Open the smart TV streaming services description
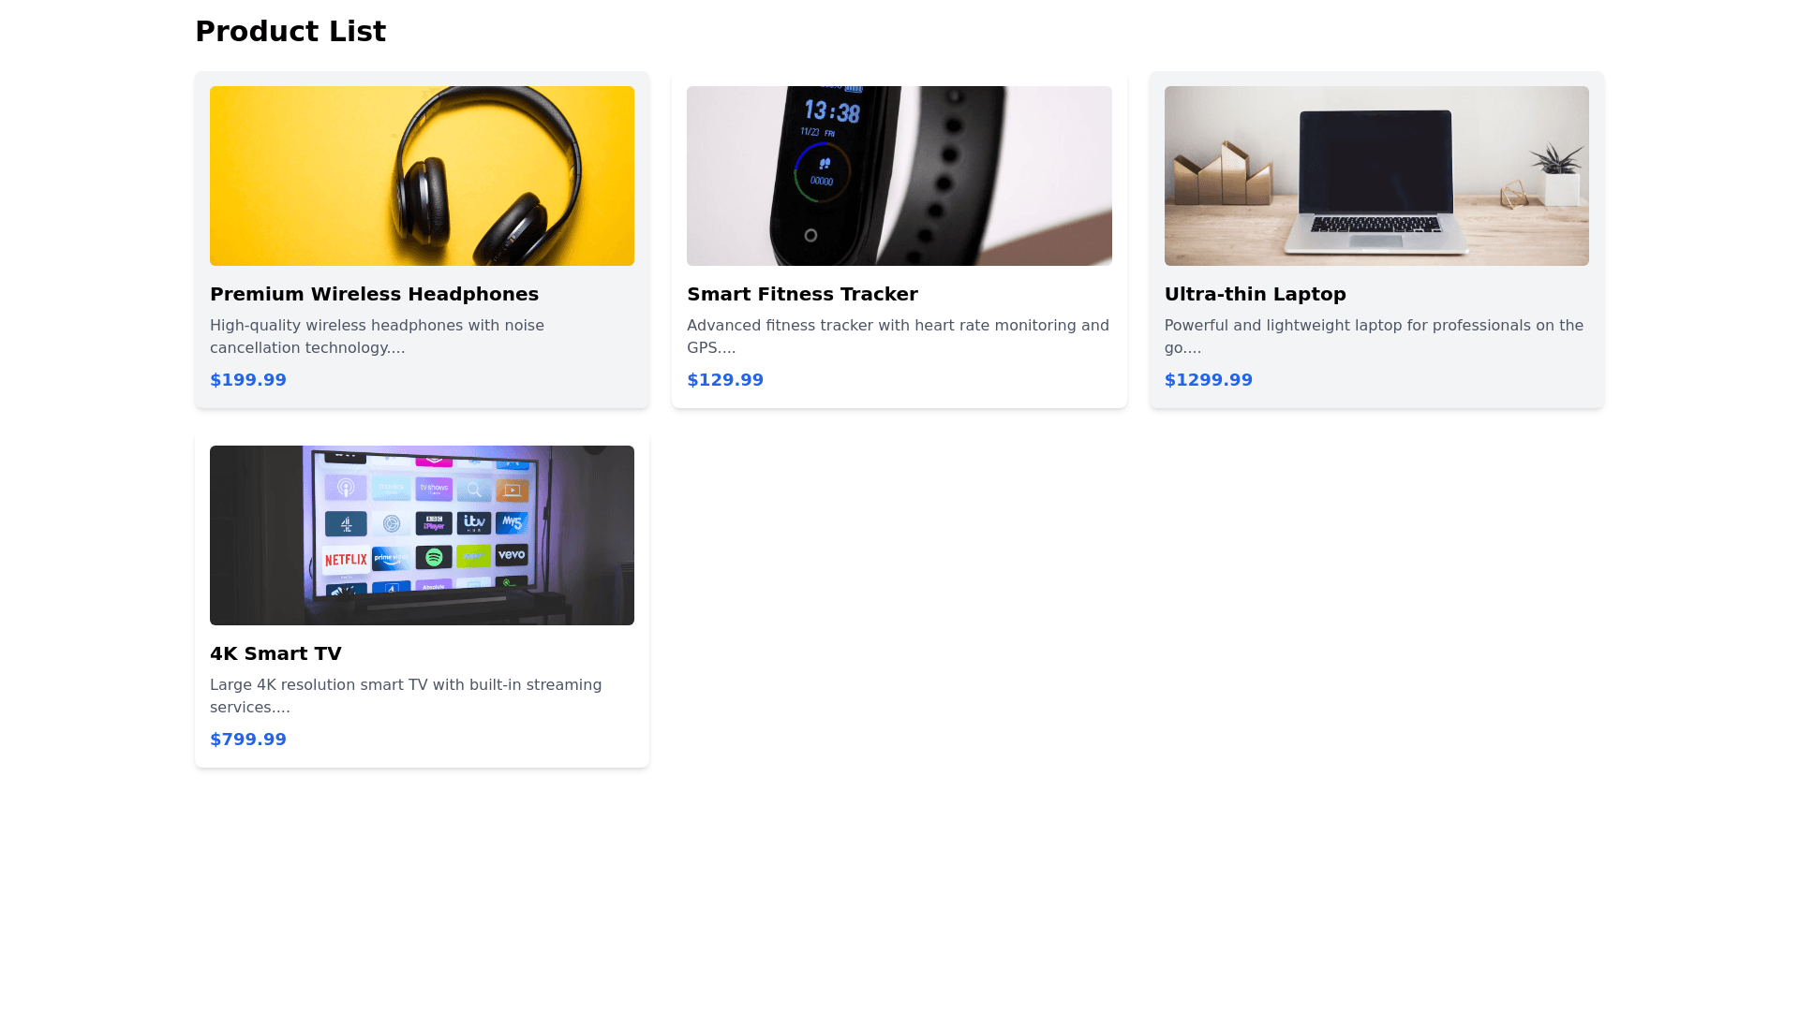 click(x=406, y=696)
